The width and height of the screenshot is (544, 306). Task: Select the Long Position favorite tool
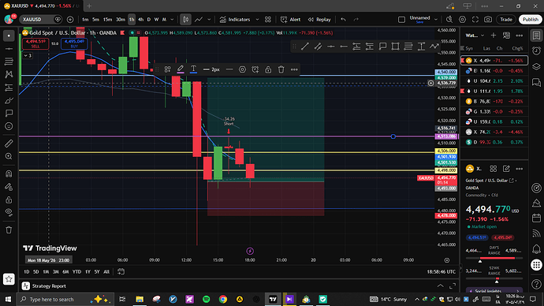pos(356,47)
